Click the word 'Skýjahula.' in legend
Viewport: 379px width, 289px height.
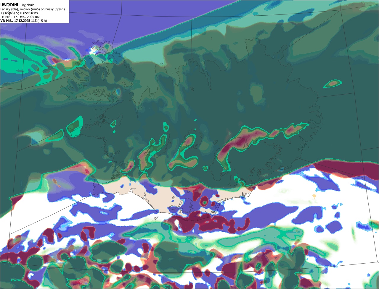click(28, 5)
